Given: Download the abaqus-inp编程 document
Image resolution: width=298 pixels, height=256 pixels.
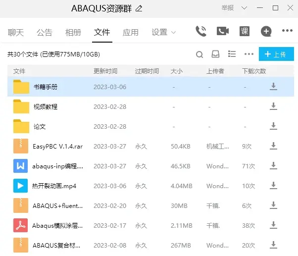Looking at the screenshot, I should coord(273,166).
